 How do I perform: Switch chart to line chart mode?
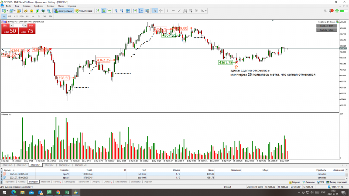109,10
